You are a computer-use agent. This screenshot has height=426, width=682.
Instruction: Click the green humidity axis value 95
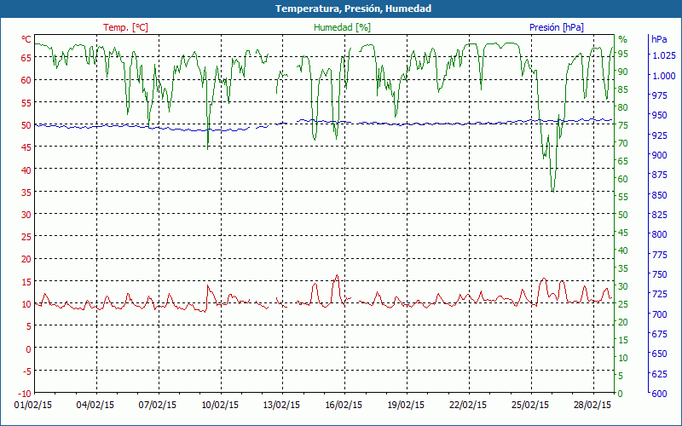click(623, 54)
